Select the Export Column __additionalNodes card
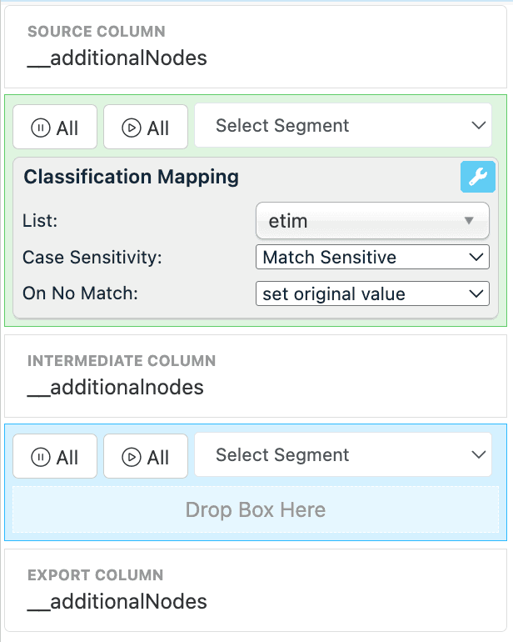The width and height of the screenshot is (513, 642). click(x=256, y=589)
